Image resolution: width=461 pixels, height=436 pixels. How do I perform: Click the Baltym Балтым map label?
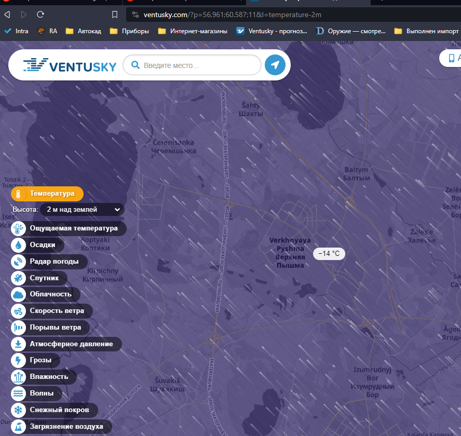(x=356, y=174)
